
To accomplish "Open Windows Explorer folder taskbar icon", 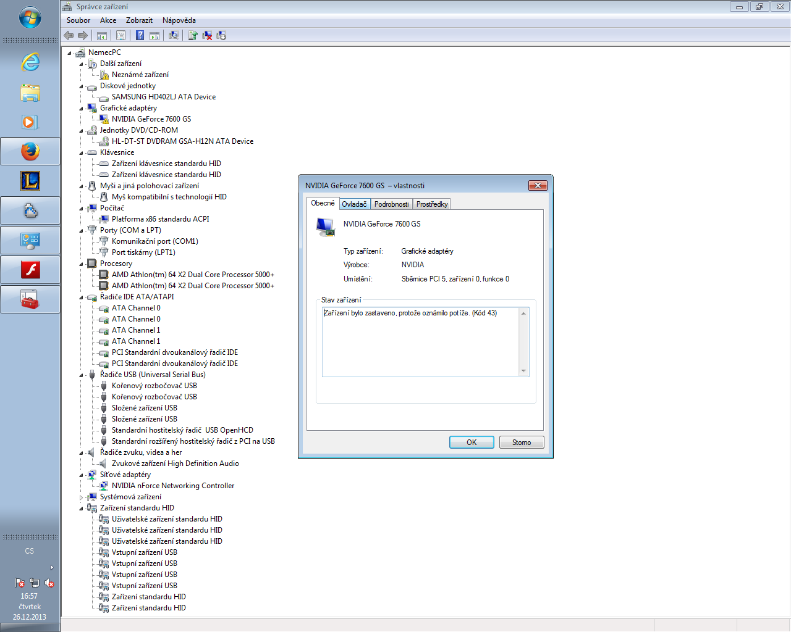I will click(x=30, y=93).
